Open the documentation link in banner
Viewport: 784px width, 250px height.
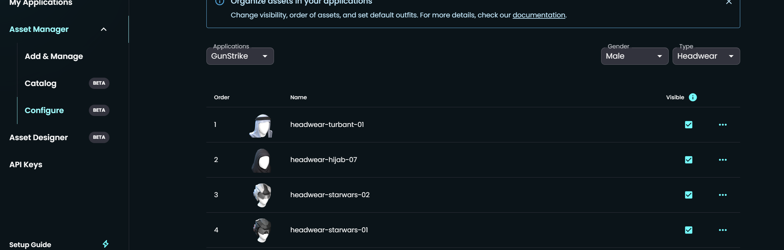click(539, 15)
